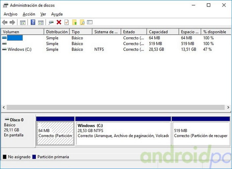Click the Forward arrow toolbar icon
The width and height of the screenshot is (232, 169).
12,22
